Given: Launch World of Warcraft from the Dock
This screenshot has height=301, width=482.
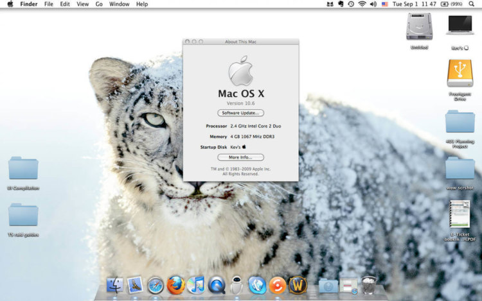Looking at the screenshot, I should [x=298, y=285].
